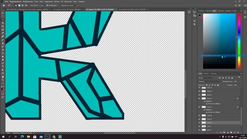Select the Brush tool
Image resolution: width=247 pixels, height=139 pixels.
(x=3, y=40)
